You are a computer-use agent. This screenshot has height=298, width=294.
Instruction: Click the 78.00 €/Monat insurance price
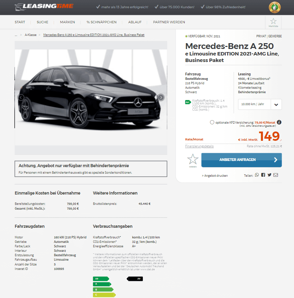(265, 123)
